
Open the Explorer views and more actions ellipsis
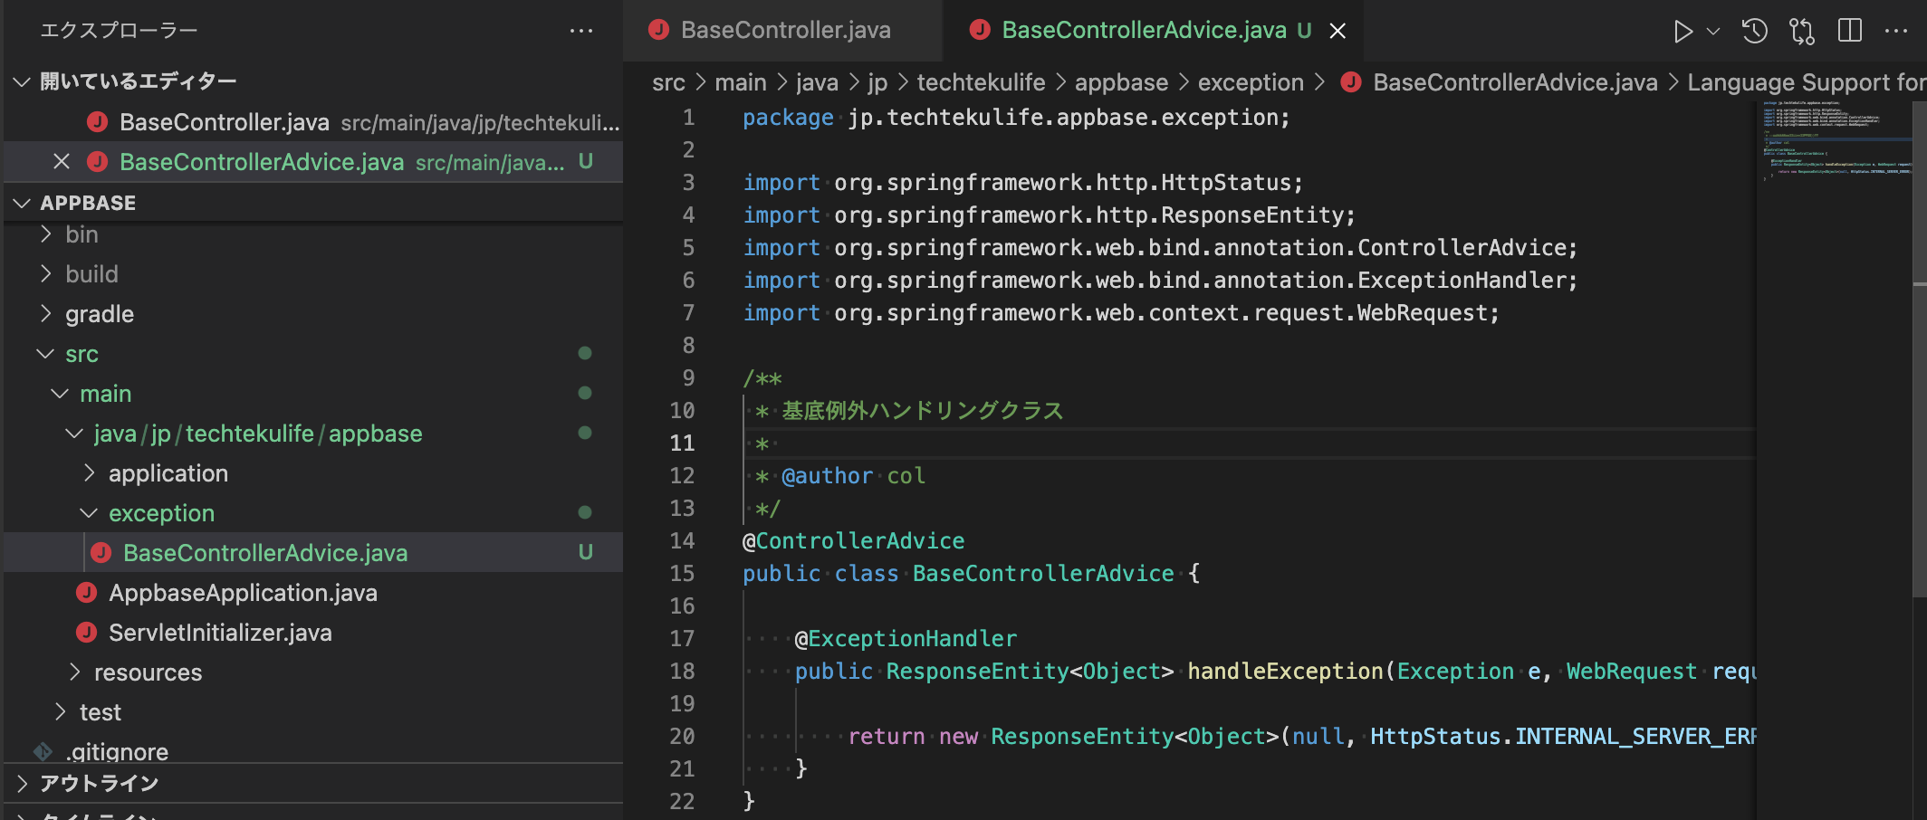click(x=581, y=31)
